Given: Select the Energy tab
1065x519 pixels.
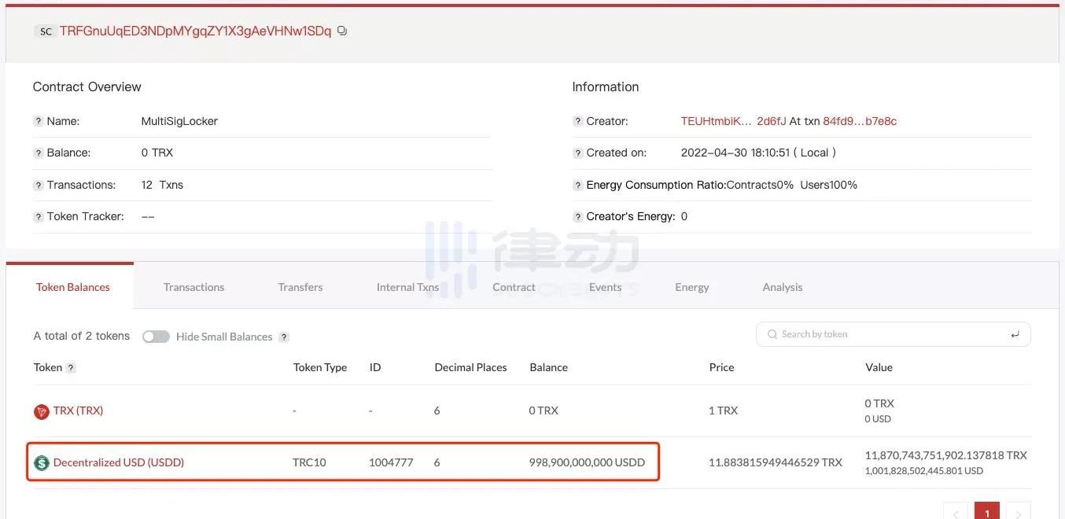Looking at the screenshot, I should (x=691, y=288).
